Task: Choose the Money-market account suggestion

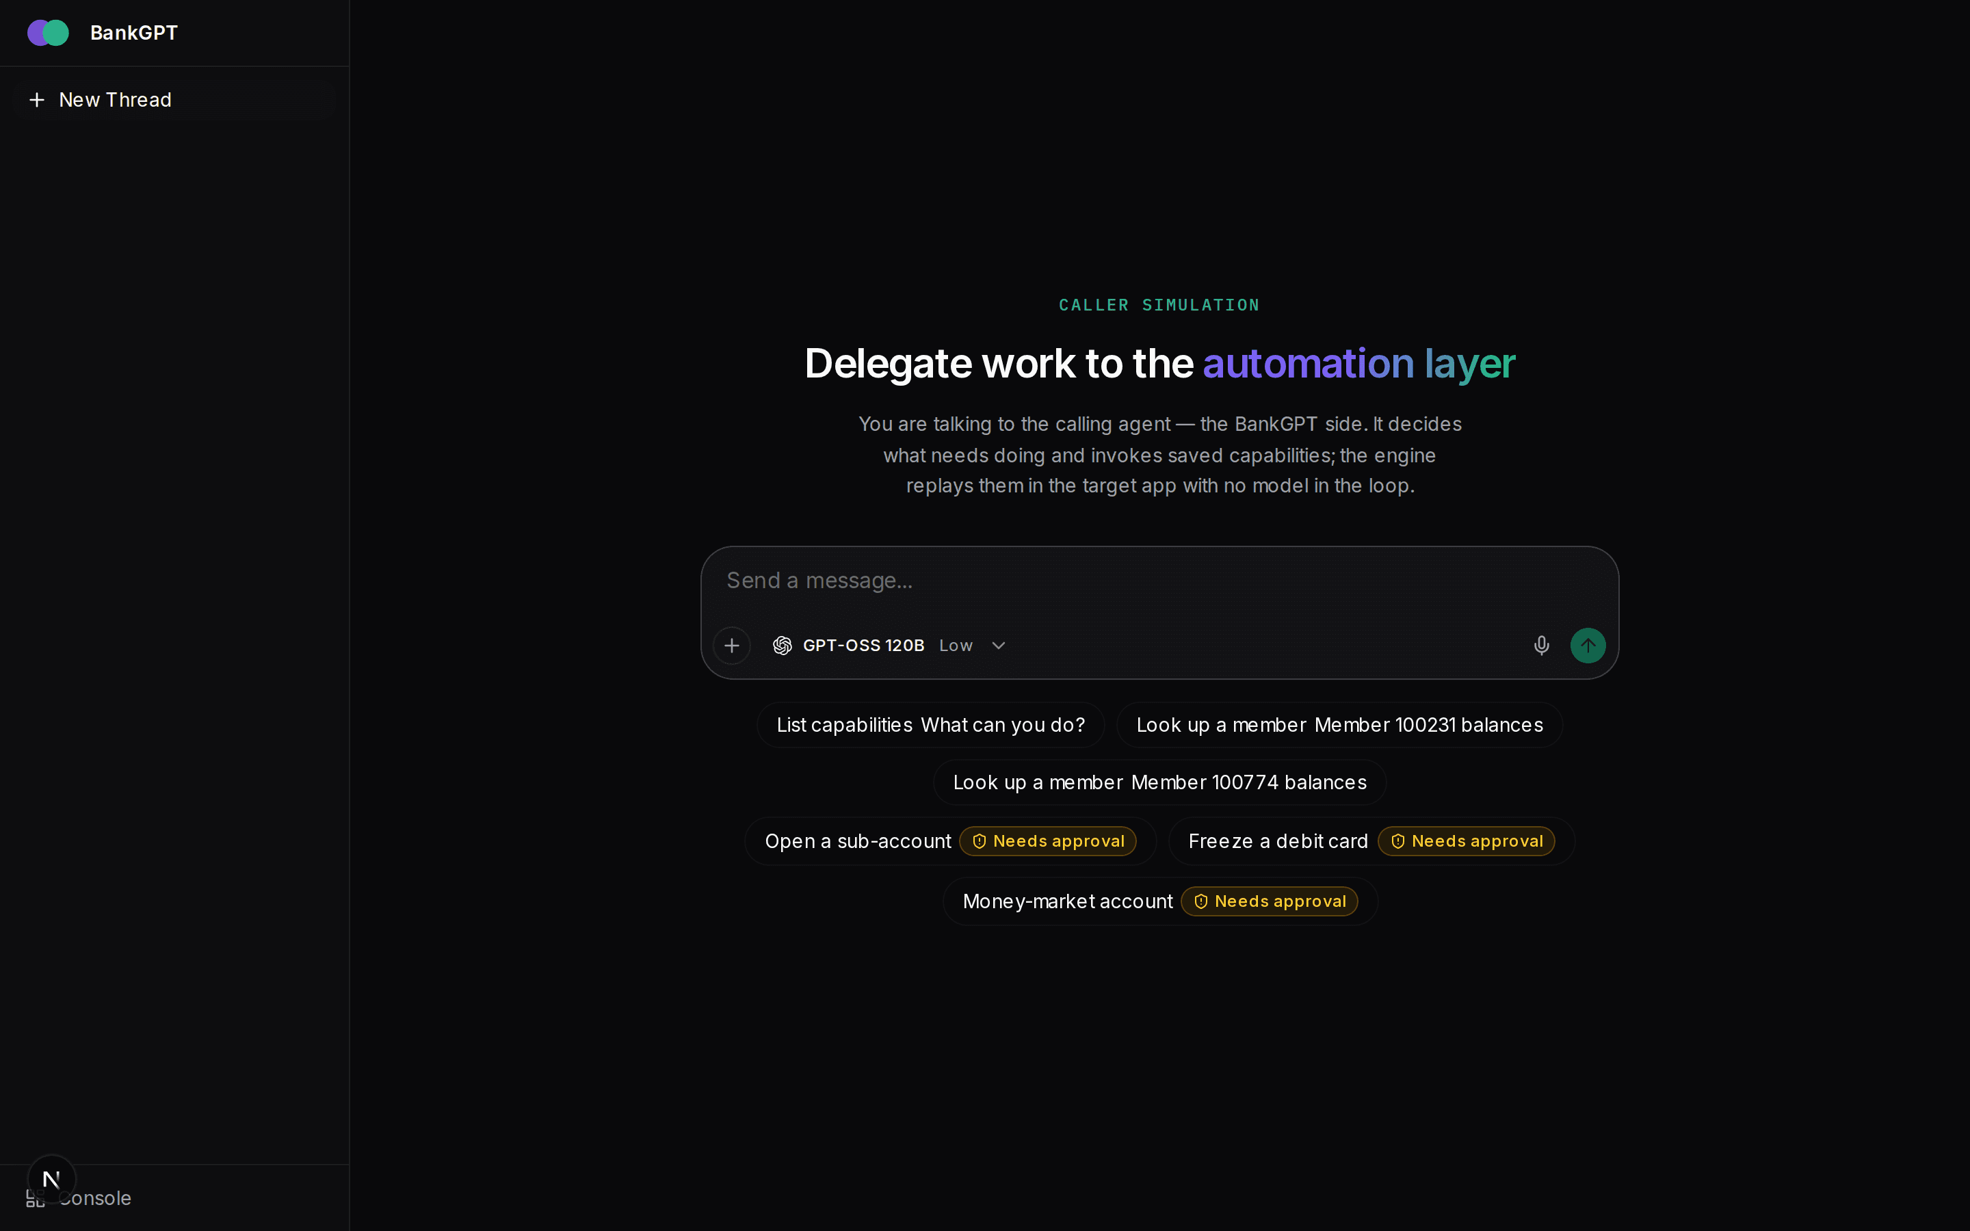Action: pos(1159,901)
